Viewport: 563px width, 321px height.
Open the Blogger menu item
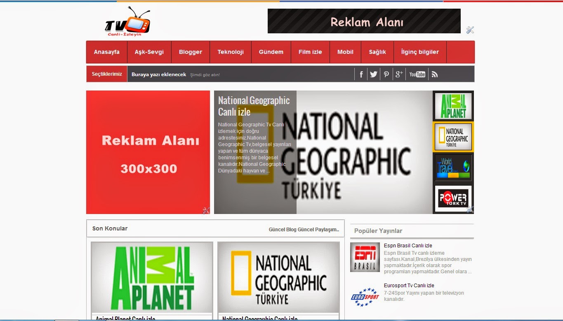[191, 52]
